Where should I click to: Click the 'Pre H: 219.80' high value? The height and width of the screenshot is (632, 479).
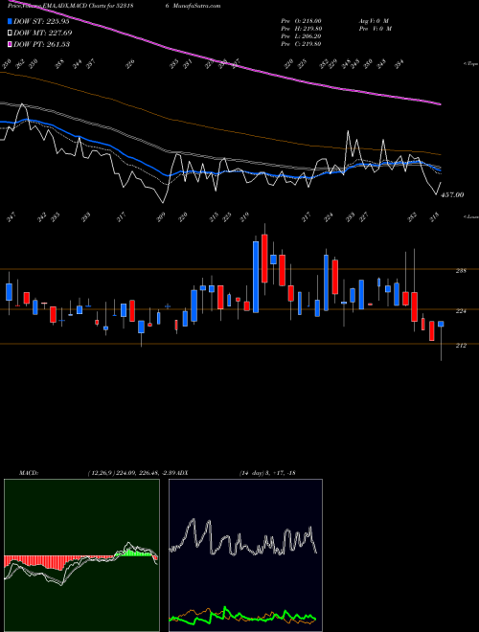301,29
